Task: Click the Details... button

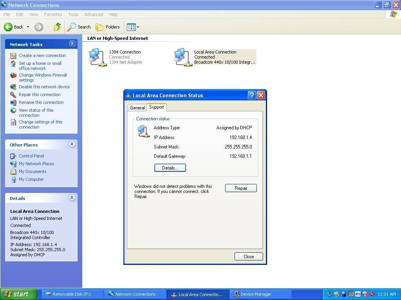Action: tap(170, 168)
